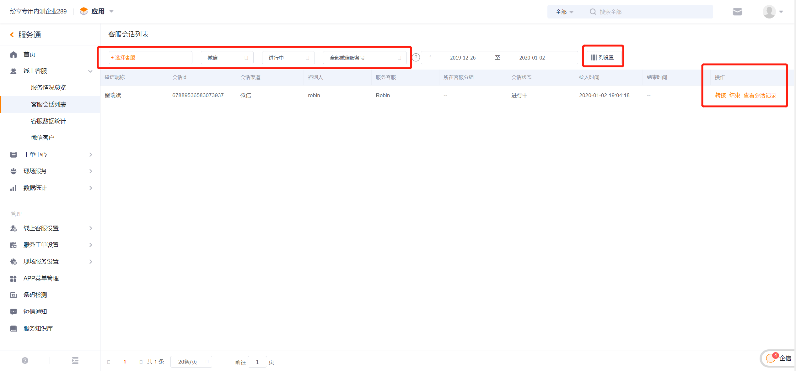Click the 数据统计 bar chart icon
The image size is (796, 371).
[13, 188]
